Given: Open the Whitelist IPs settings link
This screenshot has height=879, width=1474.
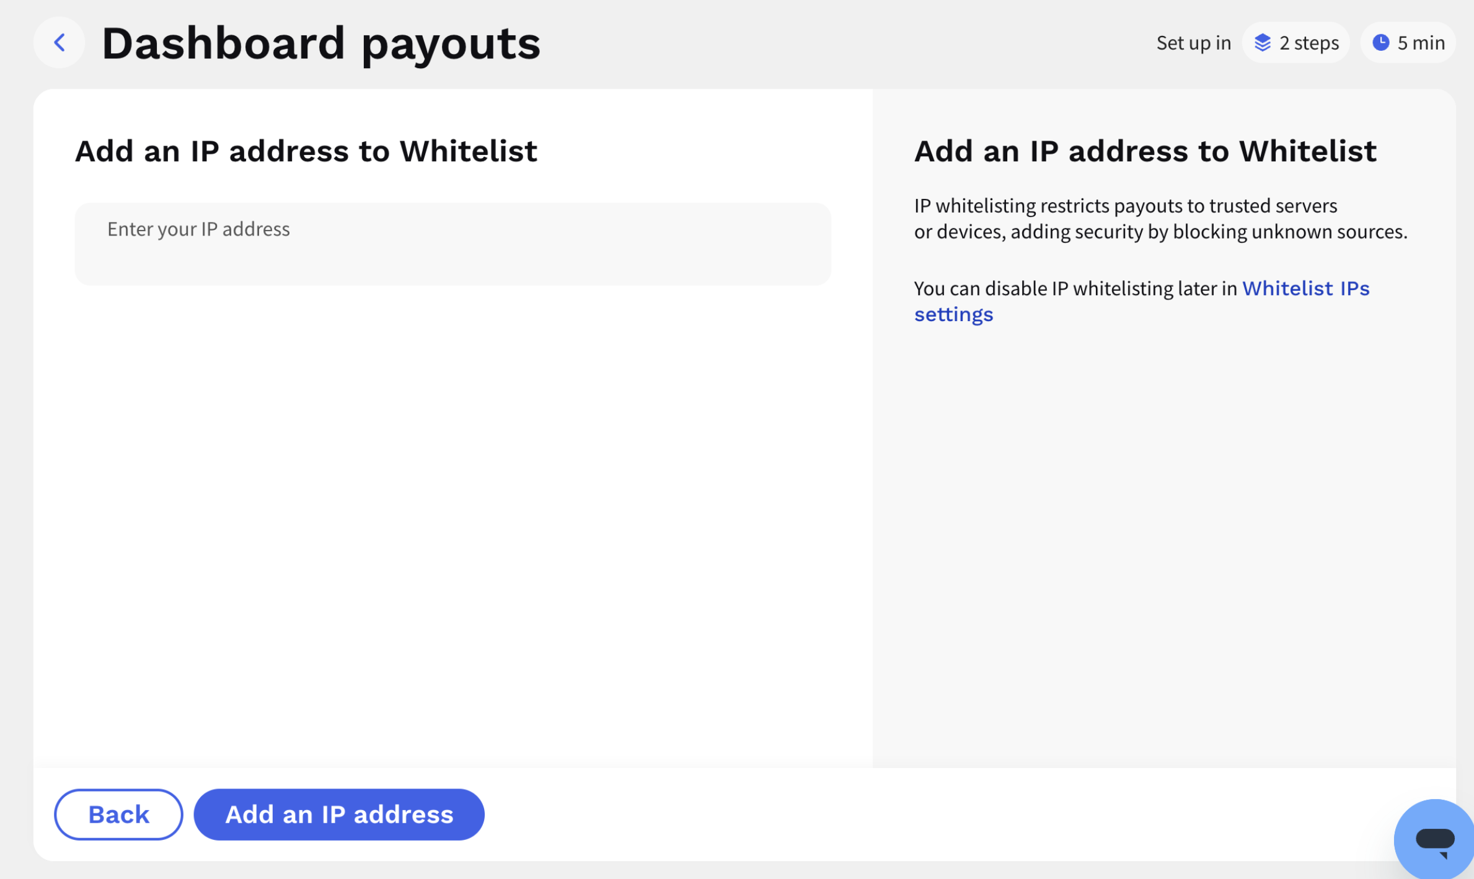Looking at the screenshot, I should 1142,301.
